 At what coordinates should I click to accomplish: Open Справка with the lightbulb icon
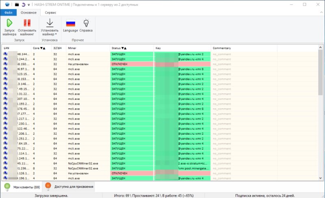click(x=86, y=23)
